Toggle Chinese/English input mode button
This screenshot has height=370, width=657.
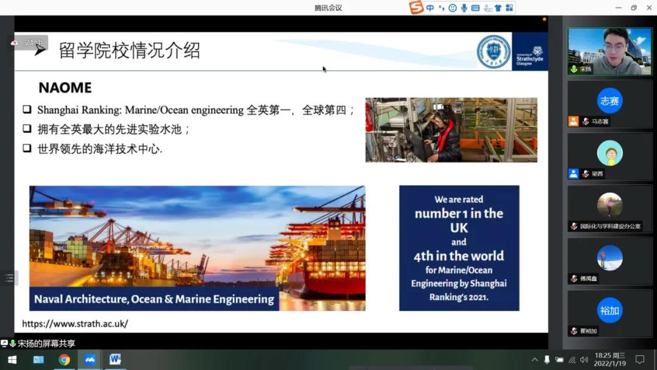430,8
